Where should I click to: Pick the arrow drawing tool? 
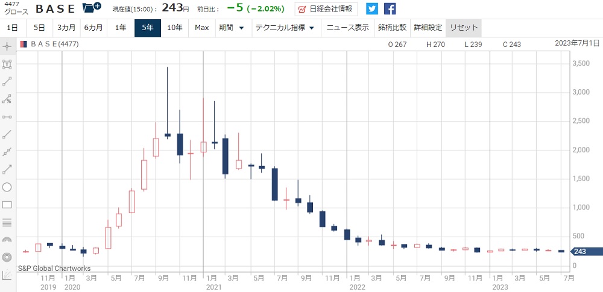tap(7, 169)
